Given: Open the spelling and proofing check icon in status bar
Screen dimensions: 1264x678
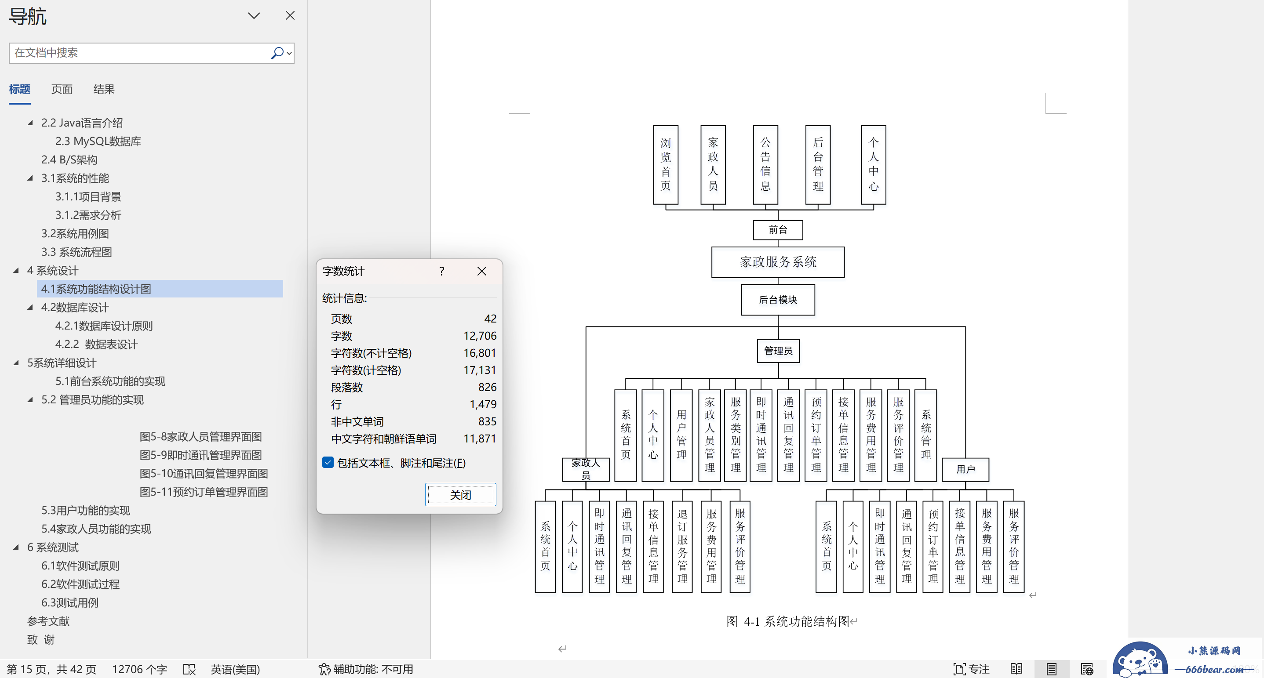Looking at the screenshot, I should [189, 669].
